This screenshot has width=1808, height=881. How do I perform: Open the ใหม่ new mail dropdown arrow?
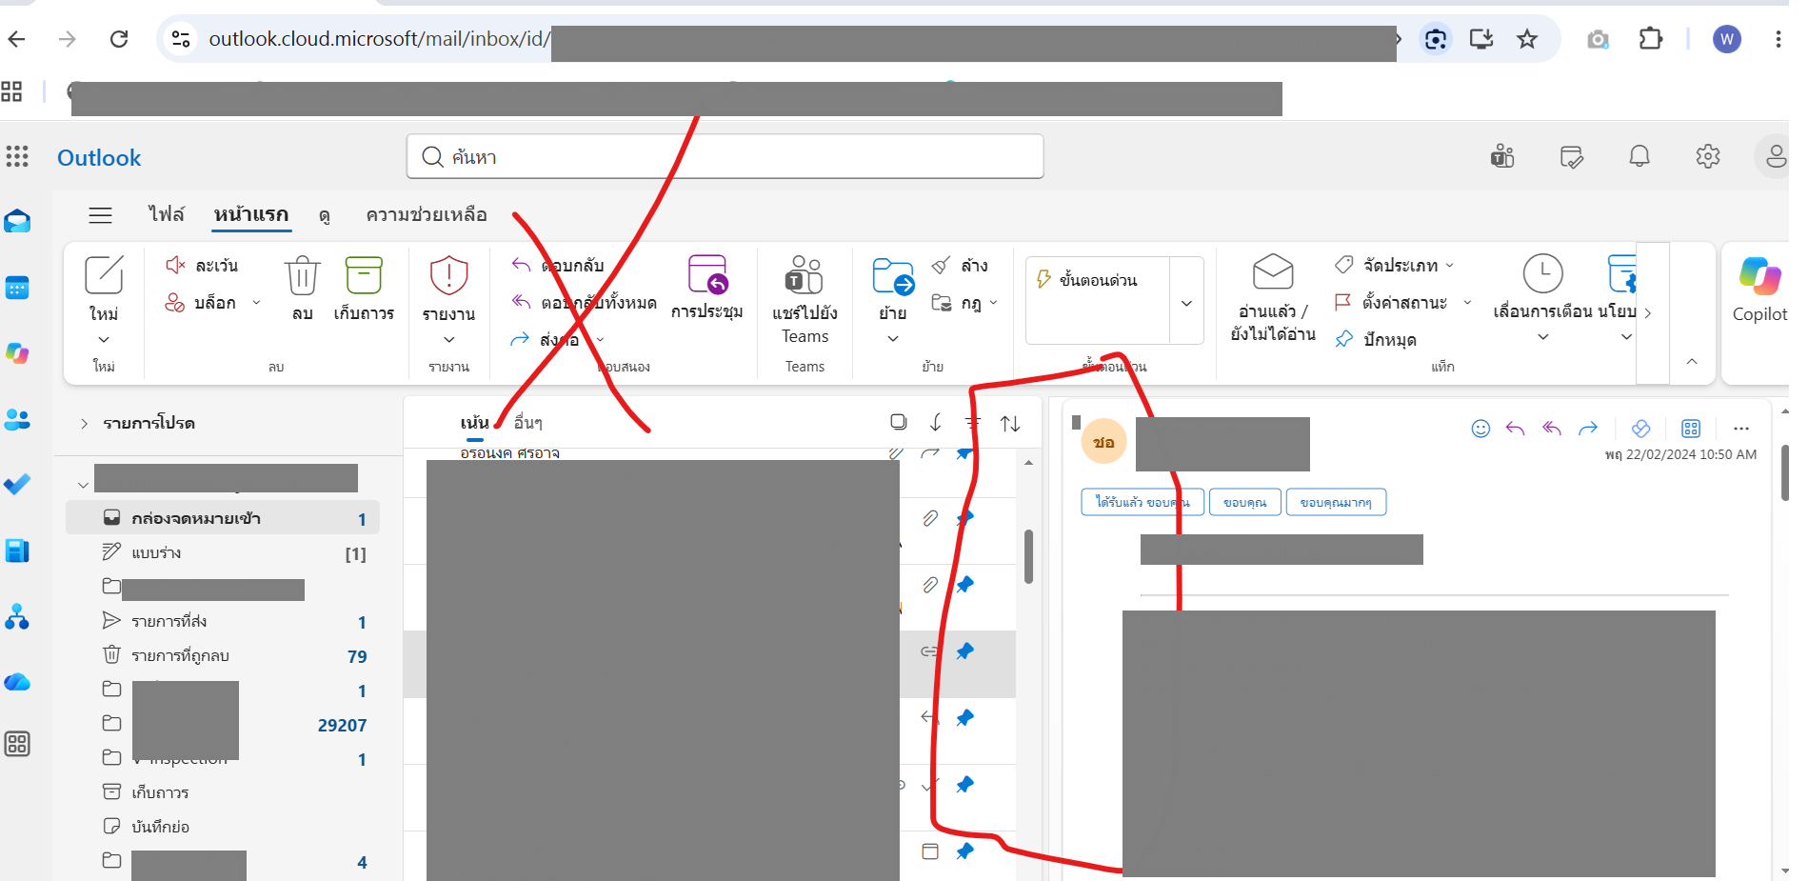104,339
